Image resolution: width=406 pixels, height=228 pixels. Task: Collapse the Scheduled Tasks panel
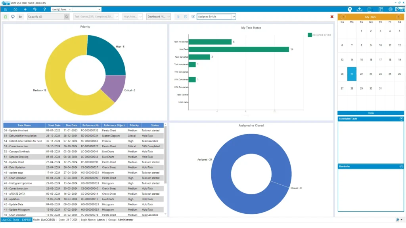[401, 119]
